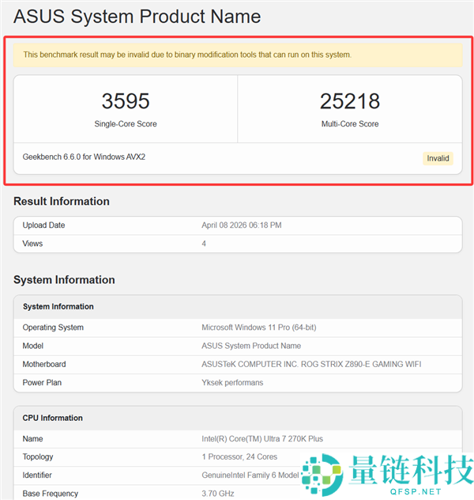Click the 'ASUS System Product Name' page heading
The height and width of the screenshot is (500, 474).
(137, 17)
